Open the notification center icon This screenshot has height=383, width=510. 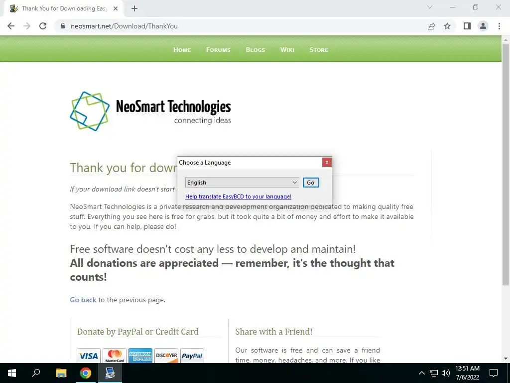(x=494, y=373)
